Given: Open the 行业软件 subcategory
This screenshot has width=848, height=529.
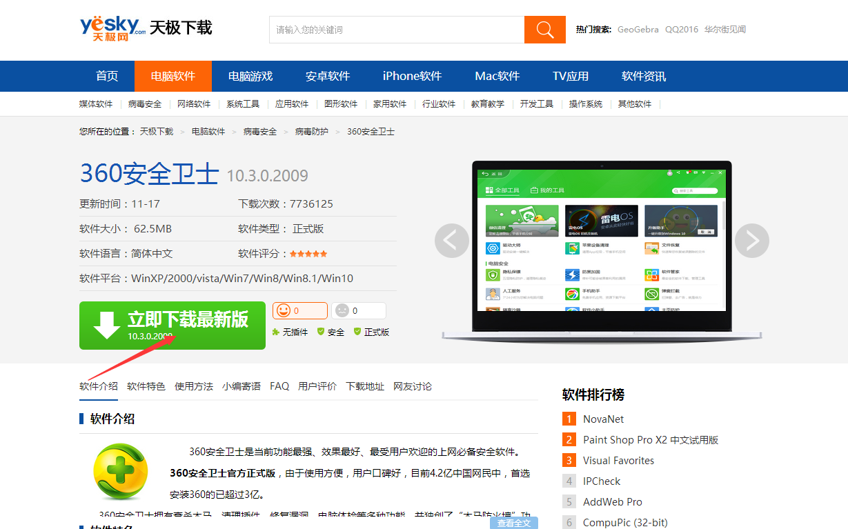Looking at the screenshot, I should 439,104.
